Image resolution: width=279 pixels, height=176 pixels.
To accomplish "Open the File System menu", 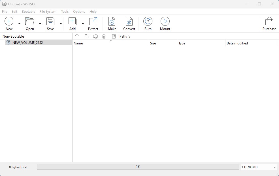I will (48, 12).
